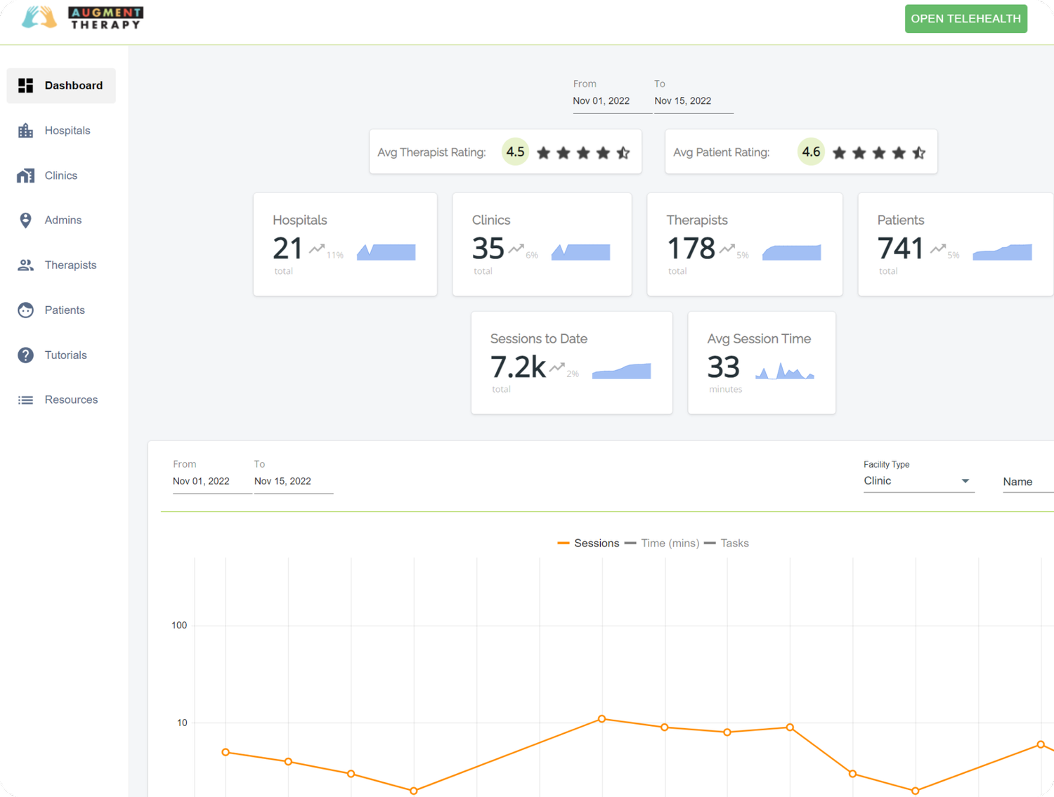Click the fifth star in Avg Therapist Rating
1054x797 pixels.
click(x=622, y=152)
